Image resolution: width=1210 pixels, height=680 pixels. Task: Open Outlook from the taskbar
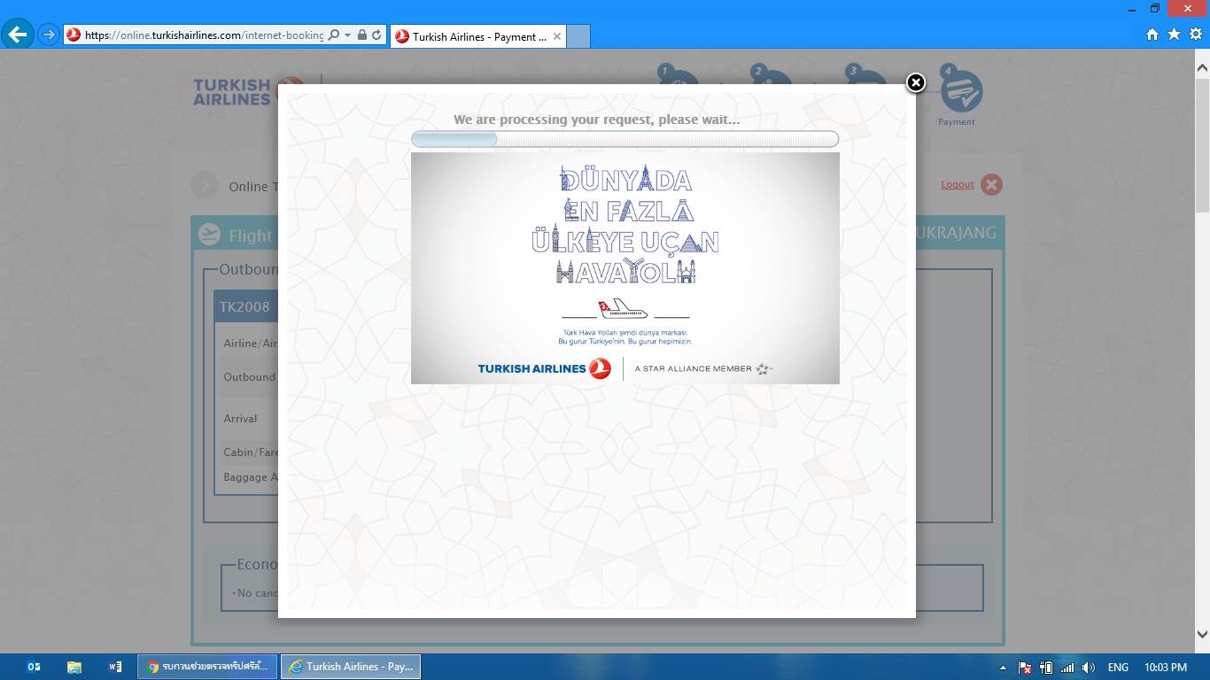tap(34, 667)
